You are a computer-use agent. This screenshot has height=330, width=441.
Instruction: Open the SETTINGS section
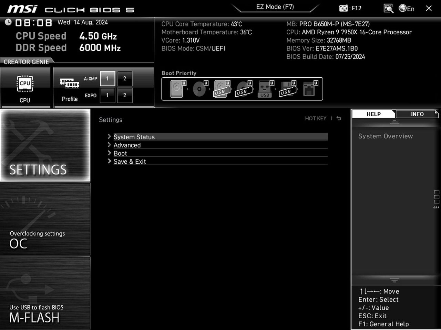coord(45,145)
